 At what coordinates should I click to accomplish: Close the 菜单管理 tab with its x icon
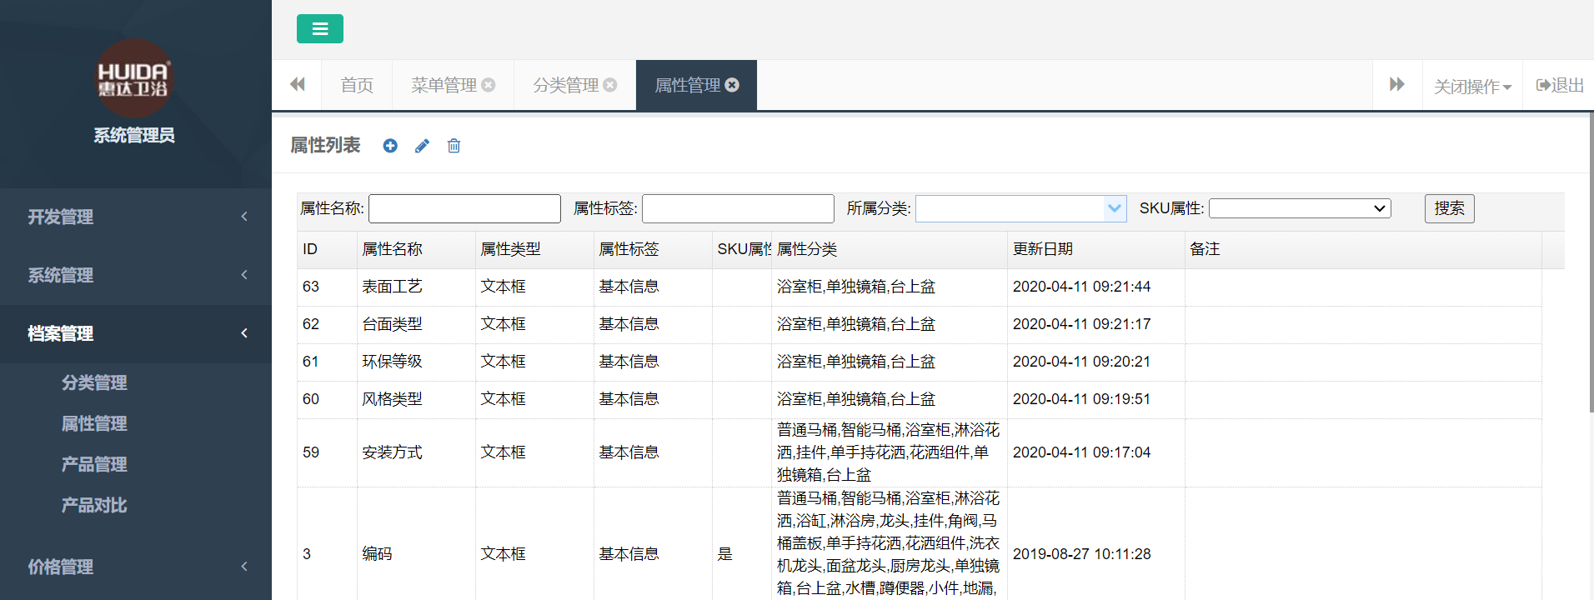489,85
